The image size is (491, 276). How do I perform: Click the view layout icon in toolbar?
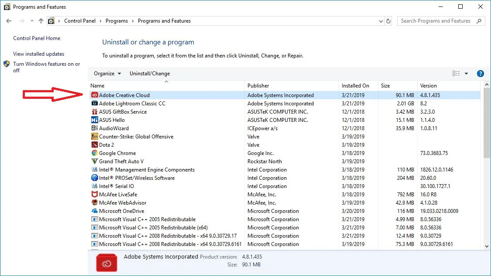tap(456, 74)
